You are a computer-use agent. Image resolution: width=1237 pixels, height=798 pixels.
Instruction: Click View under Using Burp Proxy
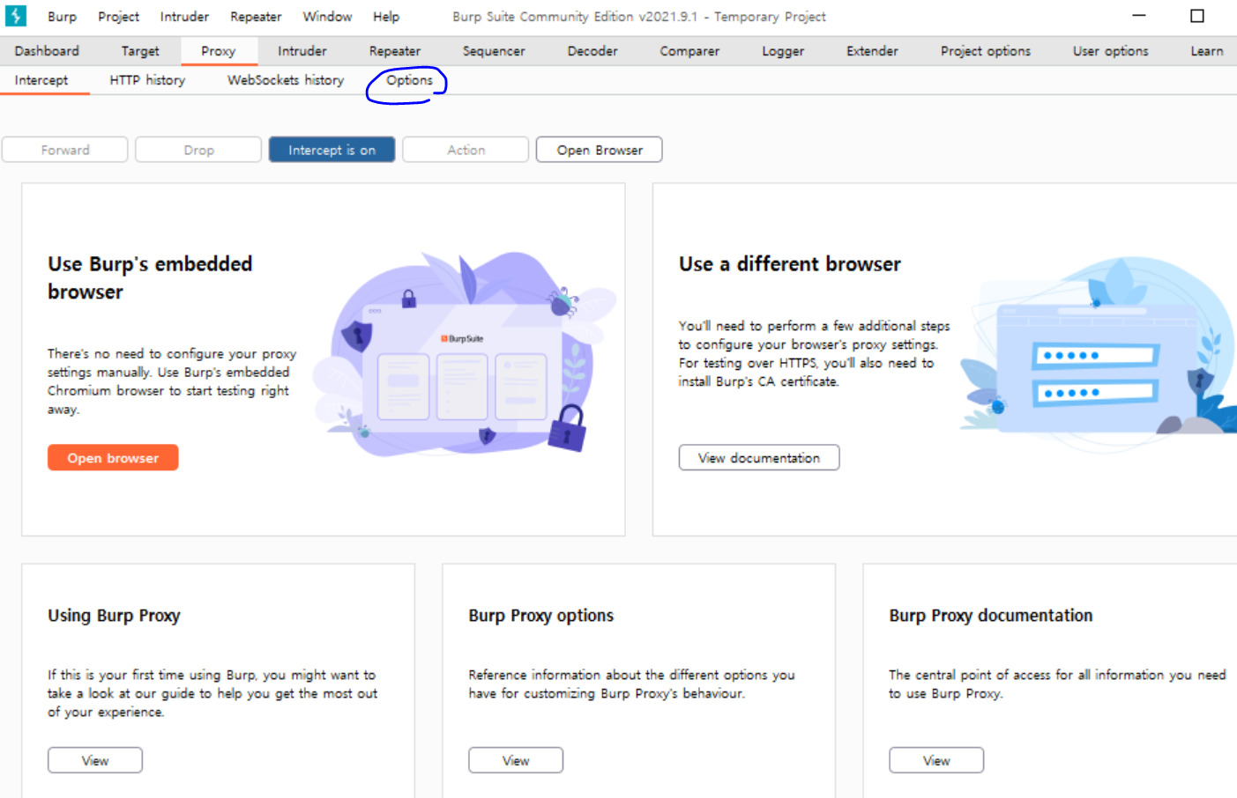(x=95, y=760)
